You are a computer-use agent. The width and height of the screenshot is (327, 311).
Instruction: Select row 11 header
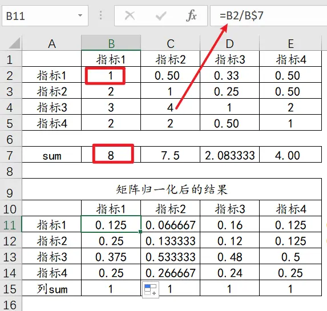coord(11,224)
